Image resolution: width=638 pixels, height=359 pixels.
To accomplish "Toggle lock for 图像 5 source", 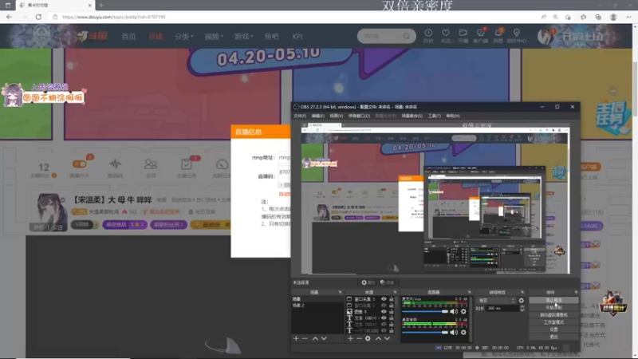I will [x=391, y=312].
